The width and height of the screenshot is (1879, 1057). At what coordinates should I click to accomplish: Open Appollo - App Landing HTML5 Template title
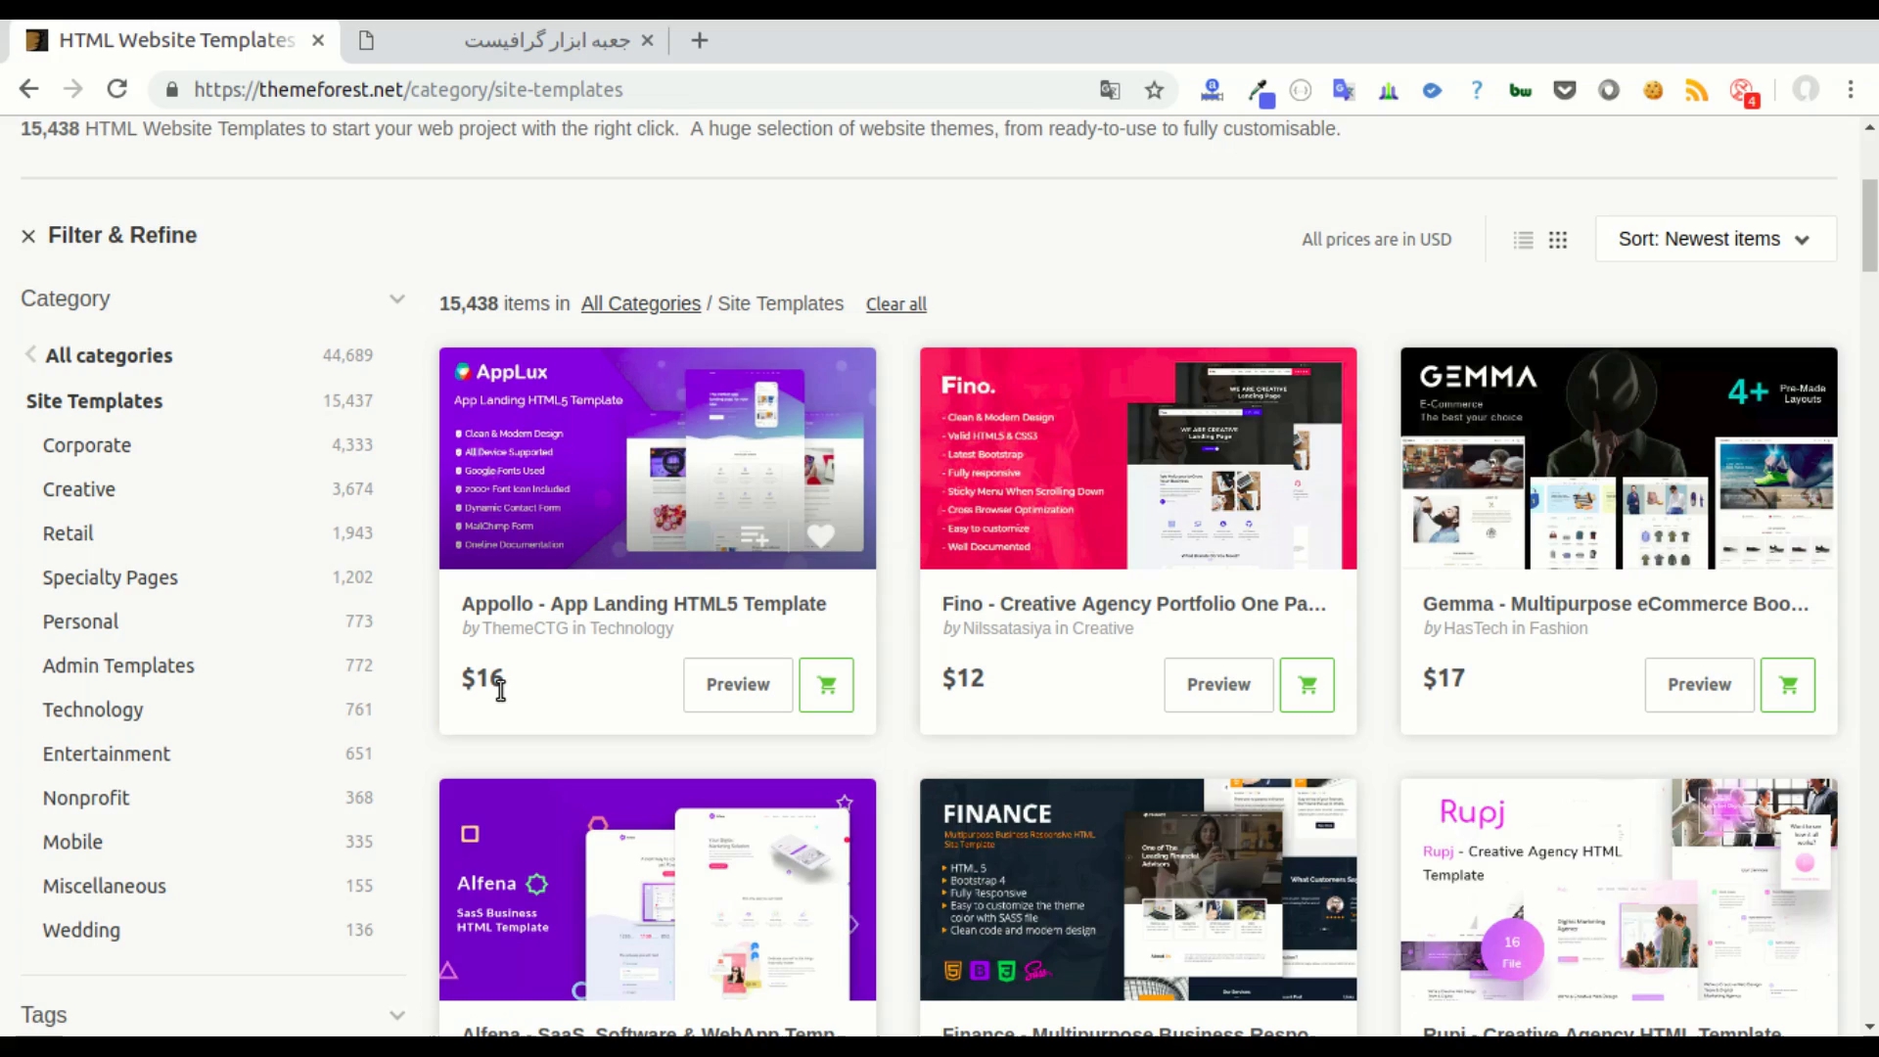(644, 604)
